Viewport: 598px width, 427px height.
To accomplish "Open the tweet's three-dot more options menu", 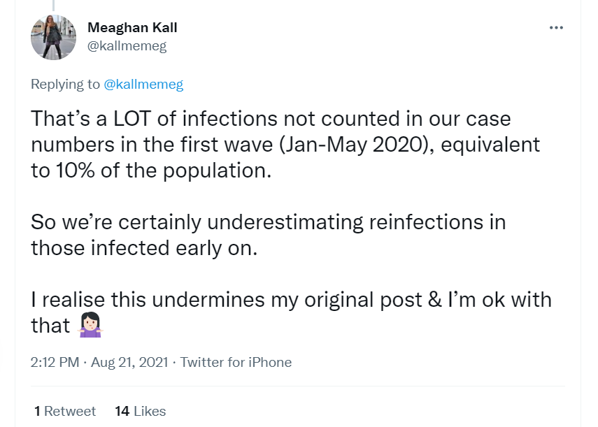I will tap(556, 28).
